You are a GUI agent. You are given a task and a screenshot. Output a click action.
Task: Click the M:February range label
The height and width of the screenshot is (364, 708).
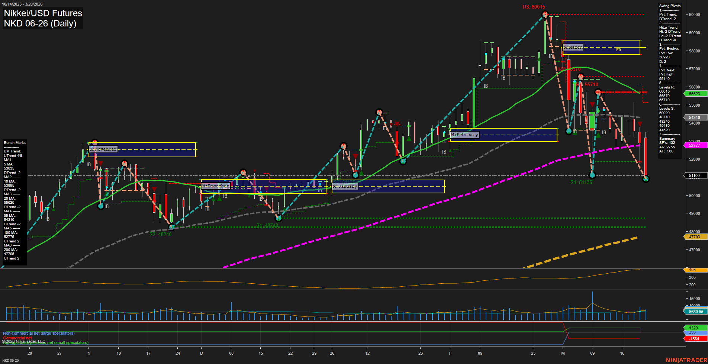[x=466, y=135]
